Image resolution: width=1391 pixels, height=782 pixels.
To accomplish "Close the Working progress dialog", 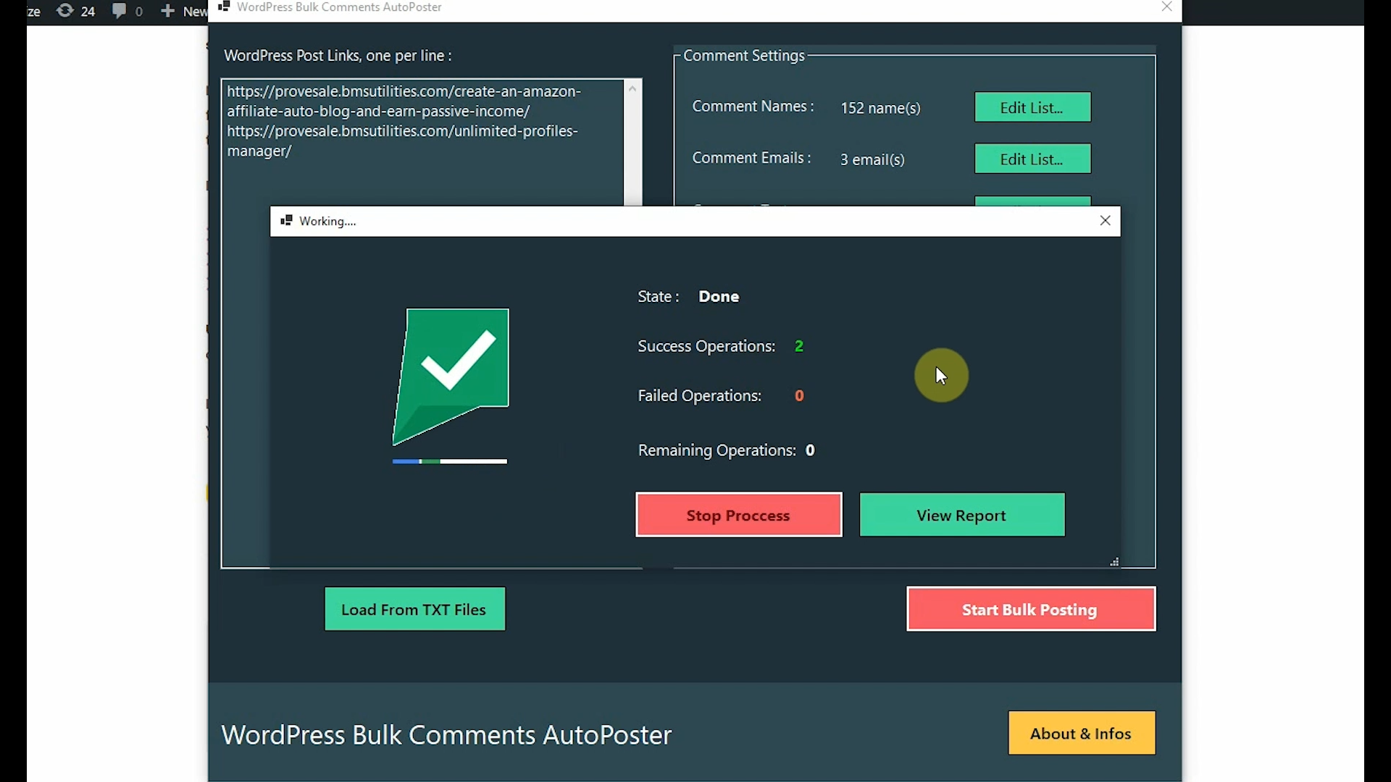I will (x=1106, y=220).
